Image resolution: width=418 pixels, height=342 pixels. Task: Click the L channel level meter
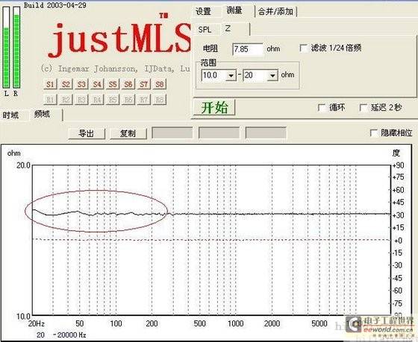(6, 48)
